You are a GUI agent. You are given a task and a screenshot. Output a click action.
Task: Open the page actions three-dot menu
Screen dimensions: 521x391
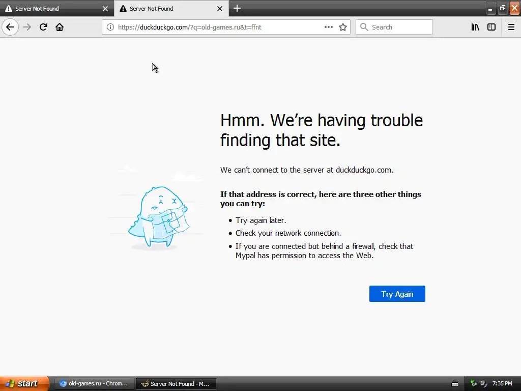(328, 27)
